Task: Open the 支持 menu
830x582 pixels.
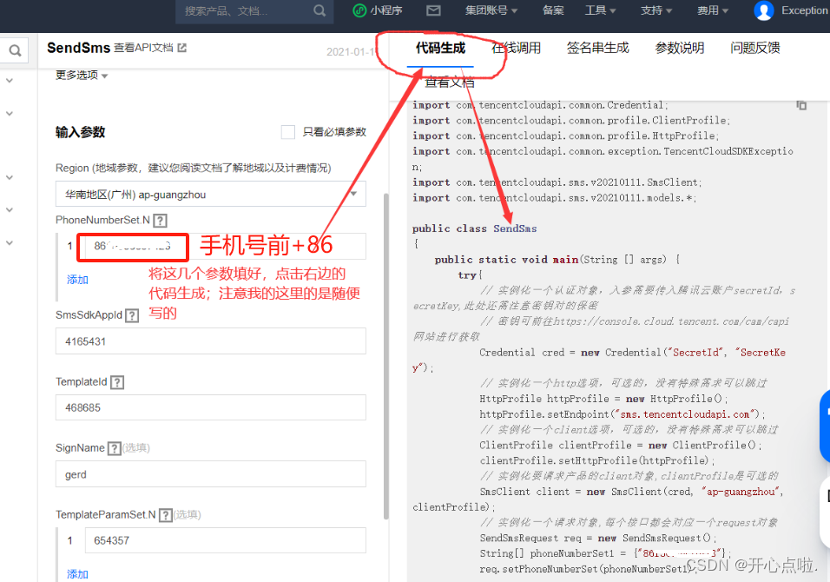Action: 656,10
